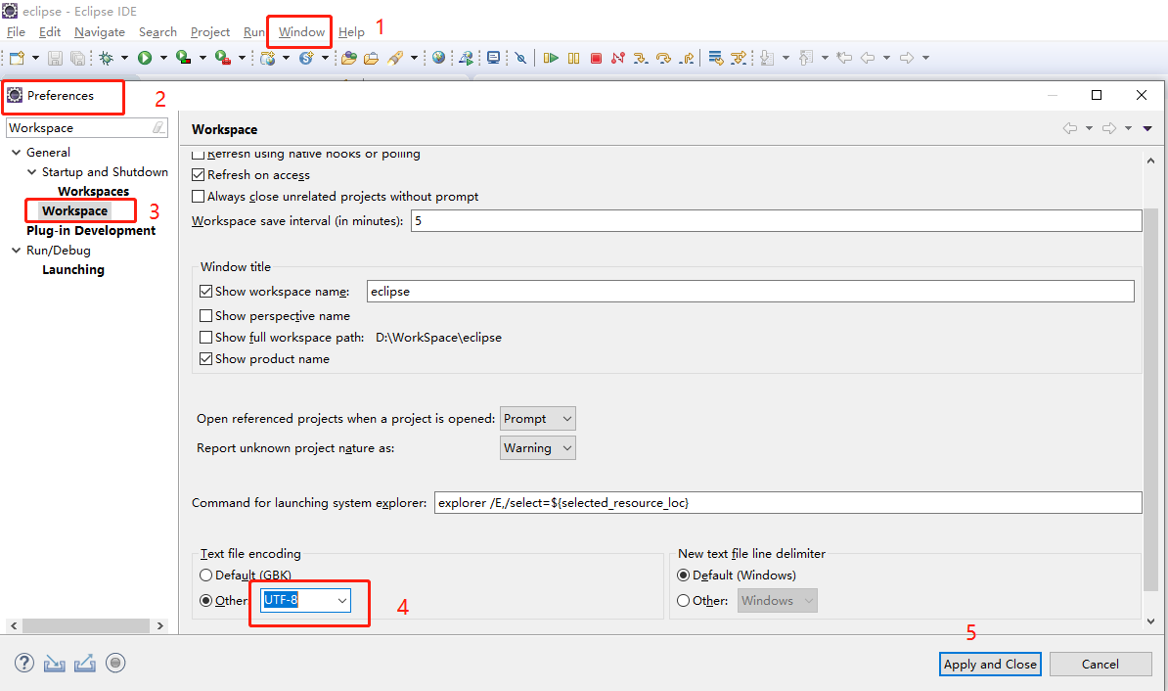The width and height of the screenshot is (1168, 691).
Task: Click the Step Over icon
Action: point(663,58)
